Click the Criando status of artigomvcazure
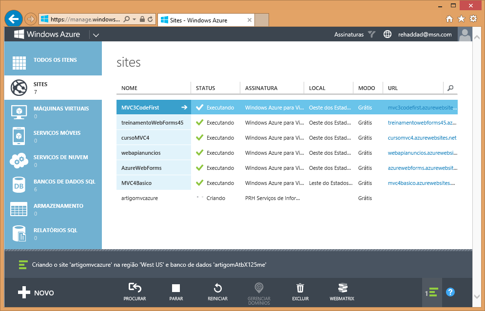The height and width of the screenshot is (311, 485). [215, 198]
